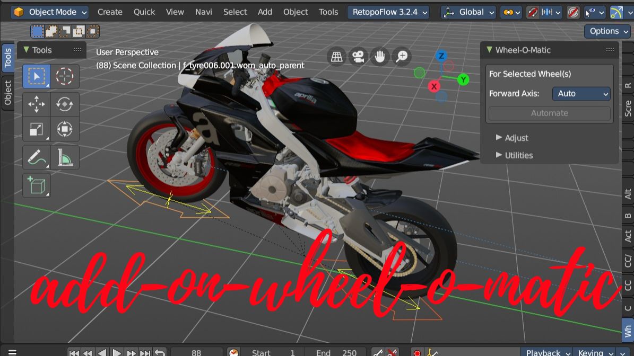634x356 pixels.
Task: Collapse the Wheel-O-Matic panel
Action: click(x=490, y=50)
